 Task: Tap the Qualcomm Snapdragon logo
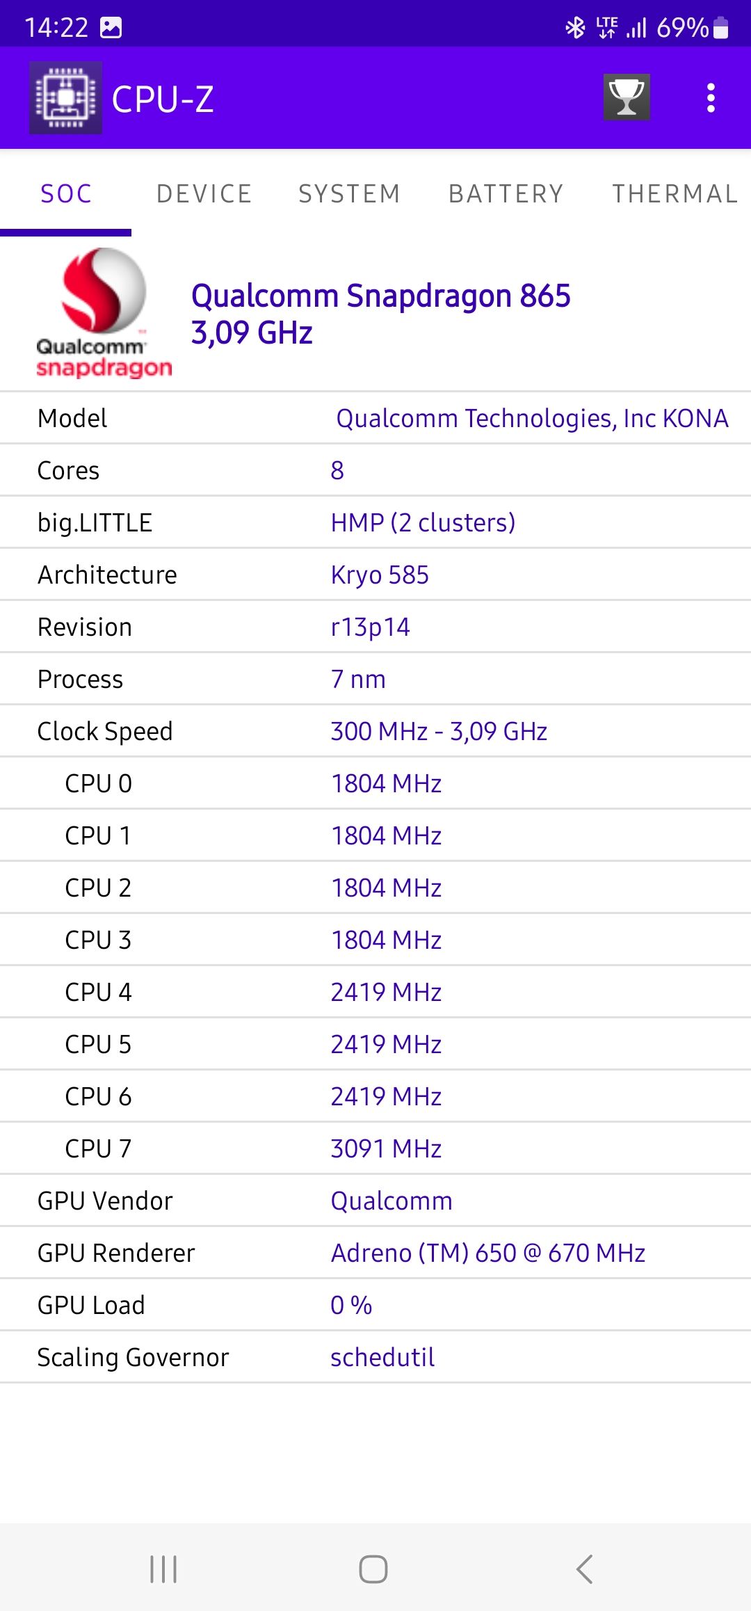[x=104, y=314]
